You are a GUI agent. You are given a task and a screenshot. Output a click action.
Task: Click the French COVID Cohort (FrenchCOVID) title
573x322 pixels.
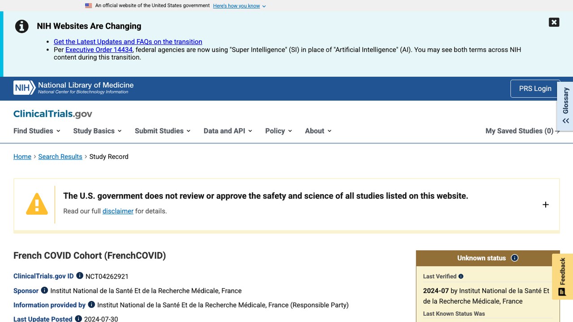tap(90, 255)
